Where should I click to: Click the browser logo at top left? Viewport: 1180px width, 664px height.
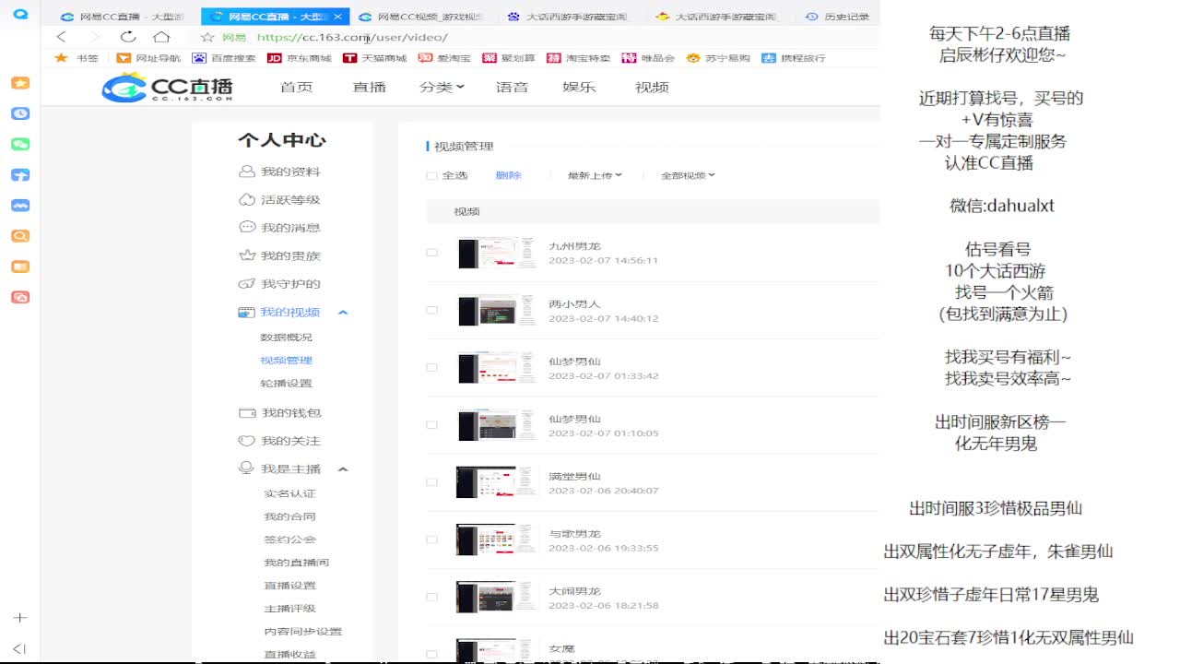20,16
